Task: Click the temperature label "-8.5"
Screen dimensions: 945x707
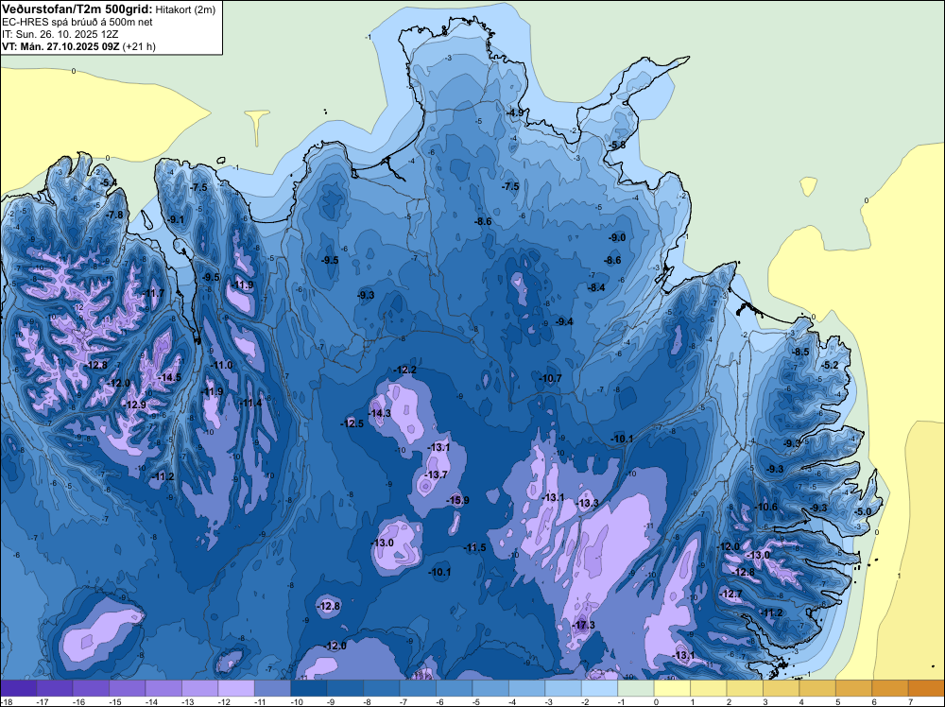Action: tap(800, 352)
